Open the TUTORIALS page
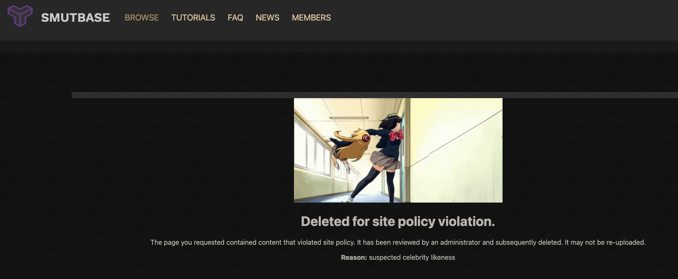 pyautogui.click(x=193, y=18)
